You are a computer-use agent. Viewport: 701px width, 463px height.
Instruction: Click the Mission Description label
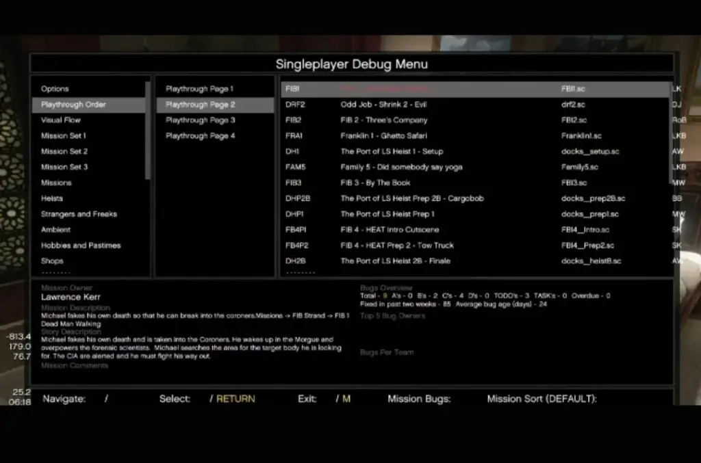(x=75, y=308)
